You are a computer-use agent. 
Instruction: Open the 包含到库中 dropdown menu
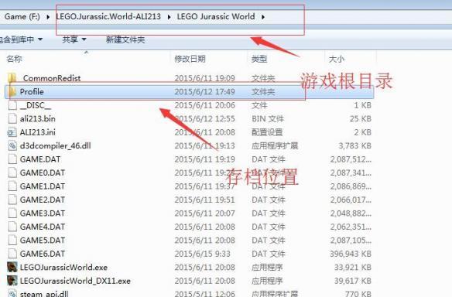(x=21, y=39)
